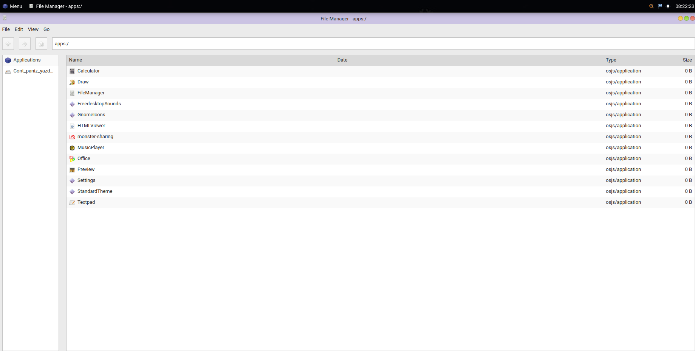Click the notepad icon beside Textpad
Screen dimensions: 695x351
click(72, 203)
